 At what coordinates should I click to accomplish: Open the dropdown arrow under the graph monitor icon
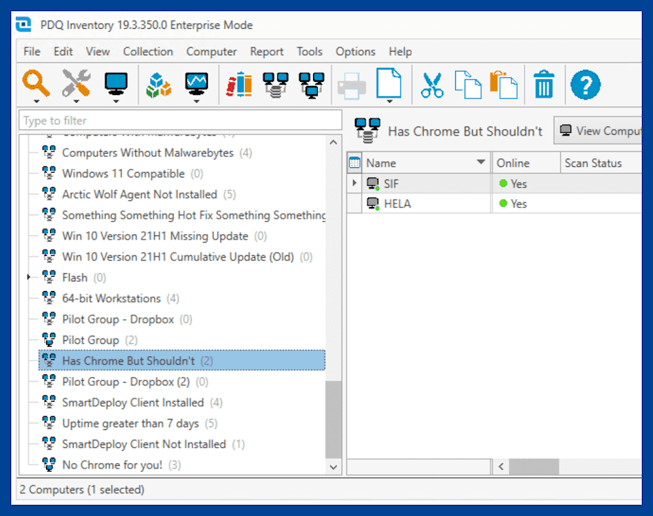(x=197, y=101)
